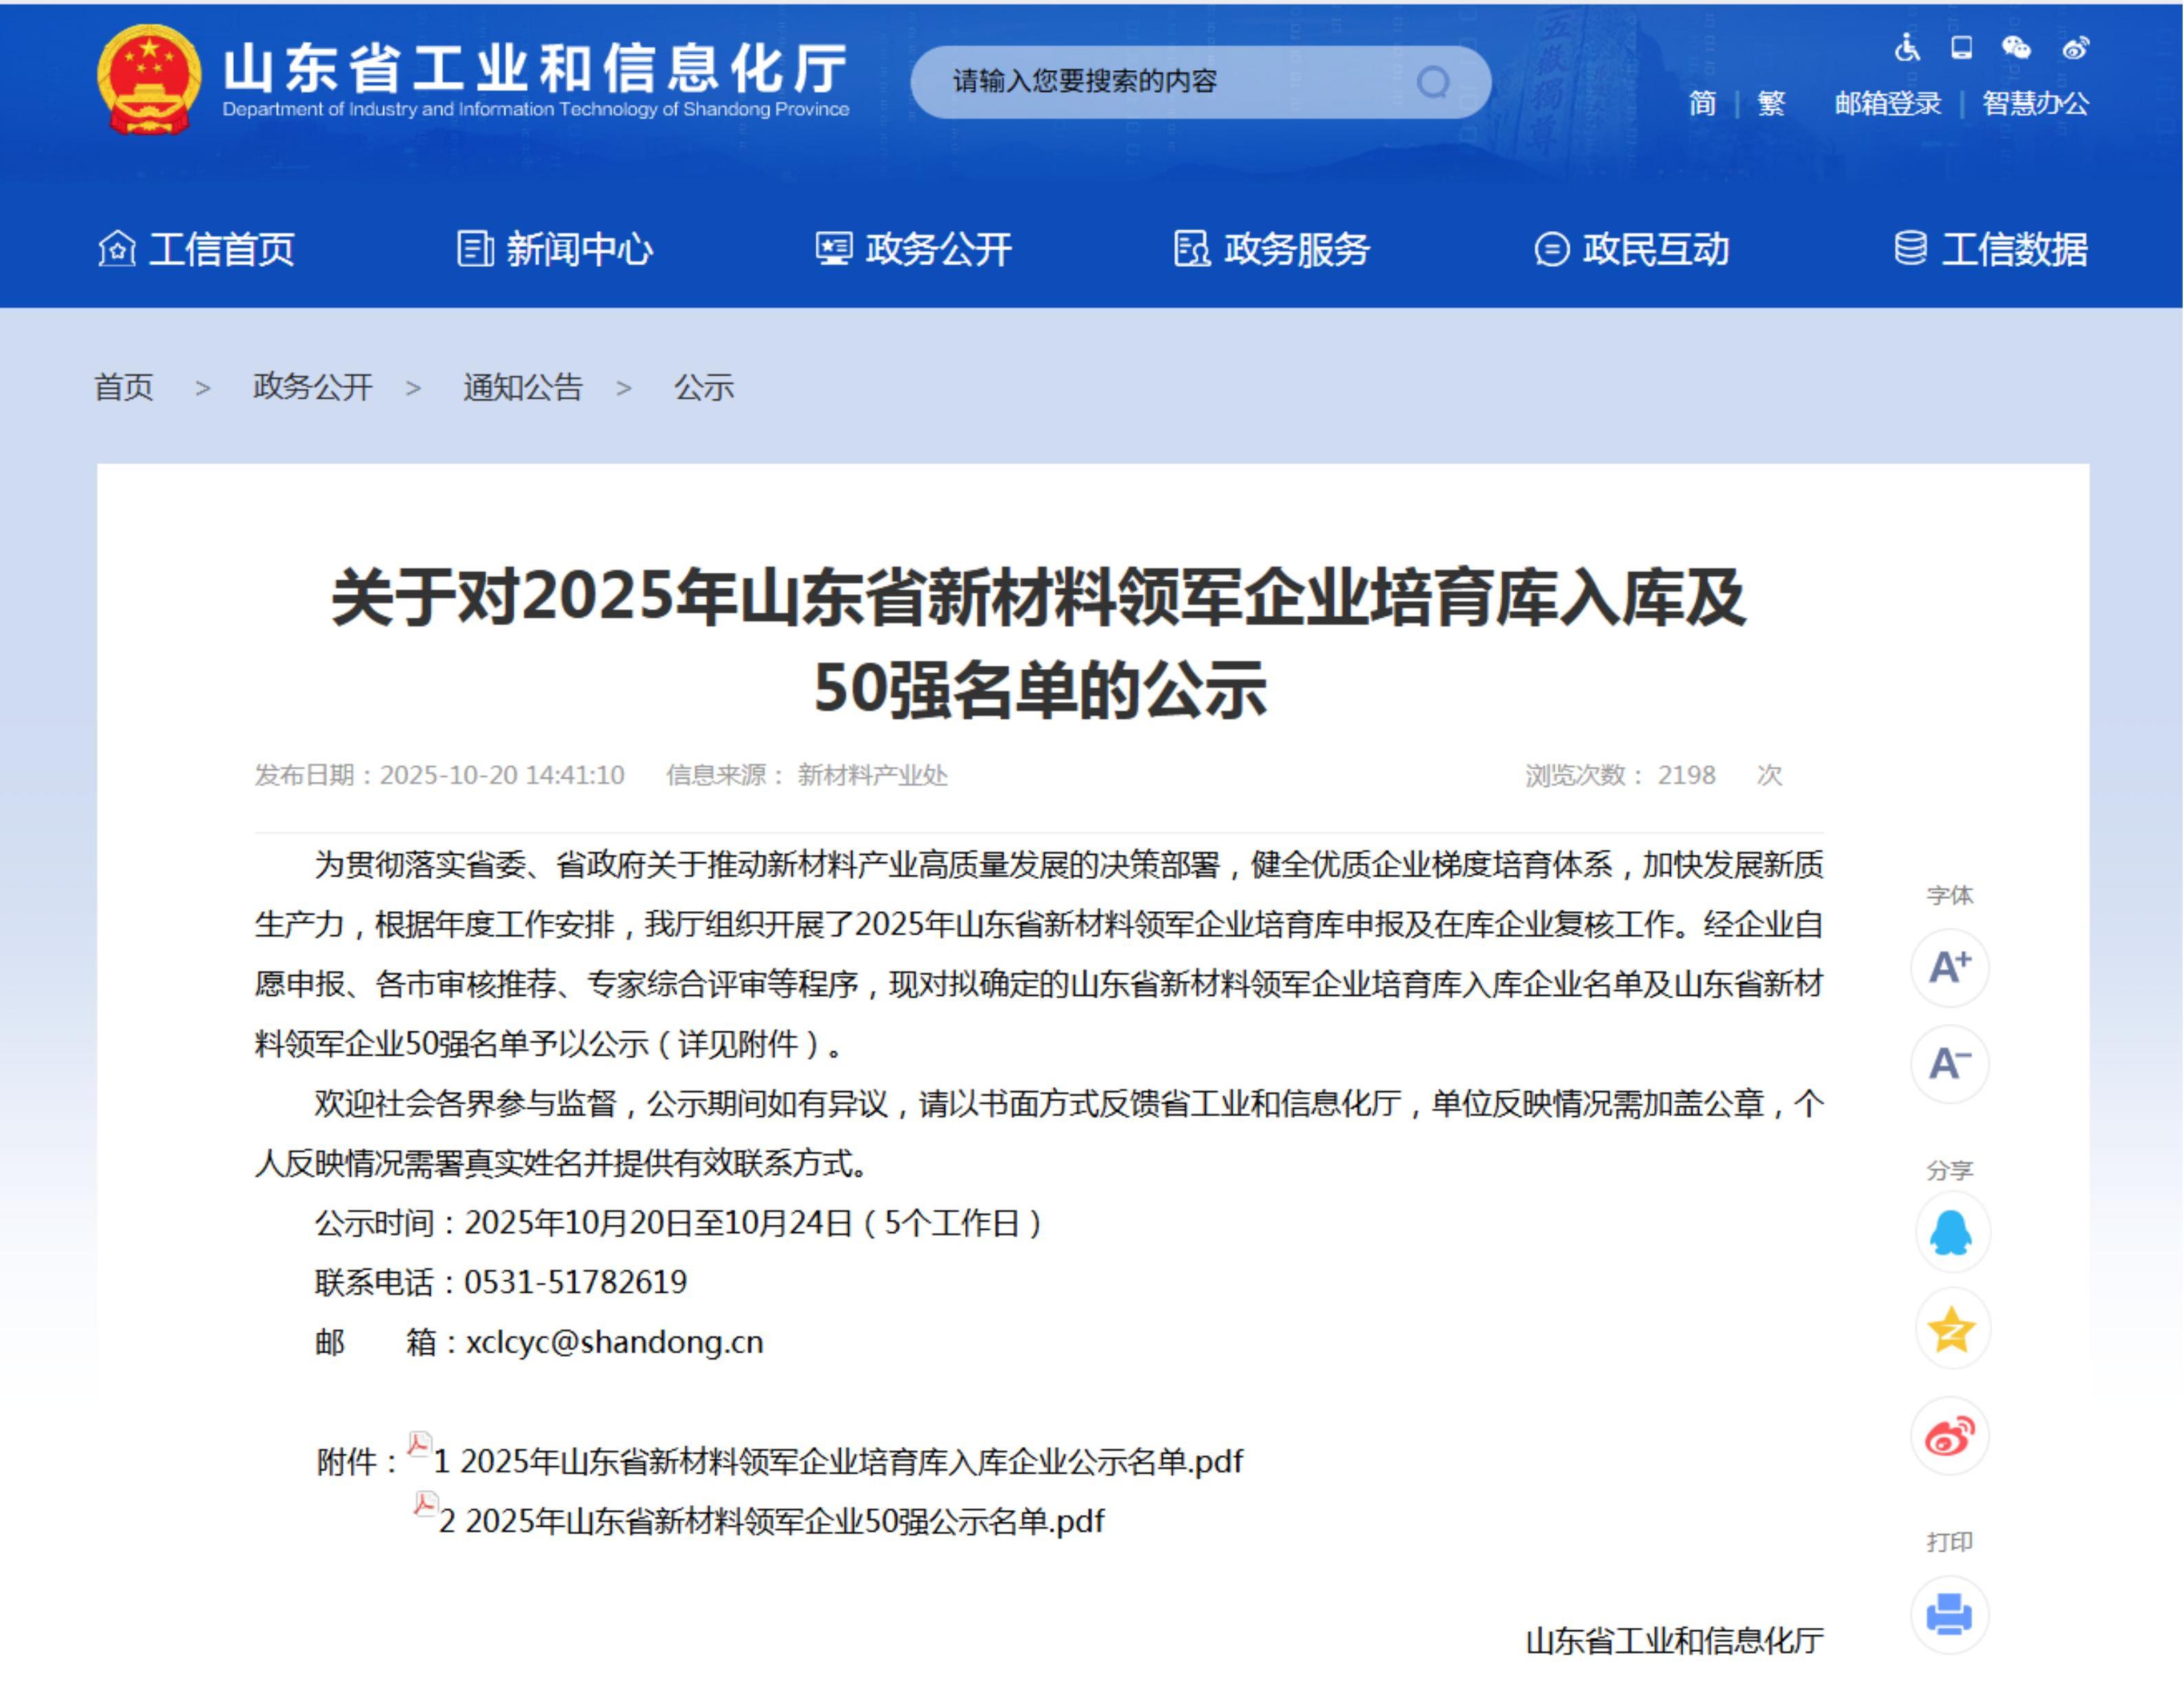Screen dimensions: 2184x1702
Task: Switch to simplified Chinese 简
Action: 1702,103
